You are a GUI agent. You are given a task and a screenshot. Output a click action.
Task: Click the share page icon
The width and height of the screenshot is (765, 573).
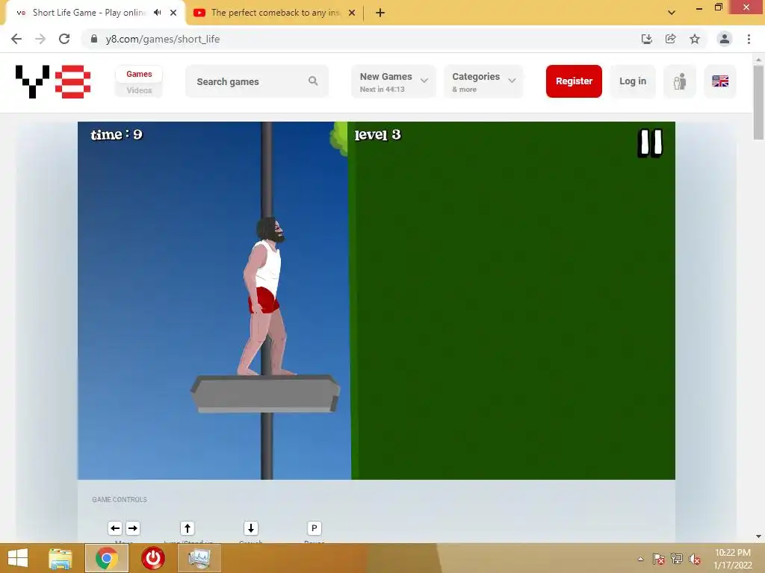coord(670,39)
